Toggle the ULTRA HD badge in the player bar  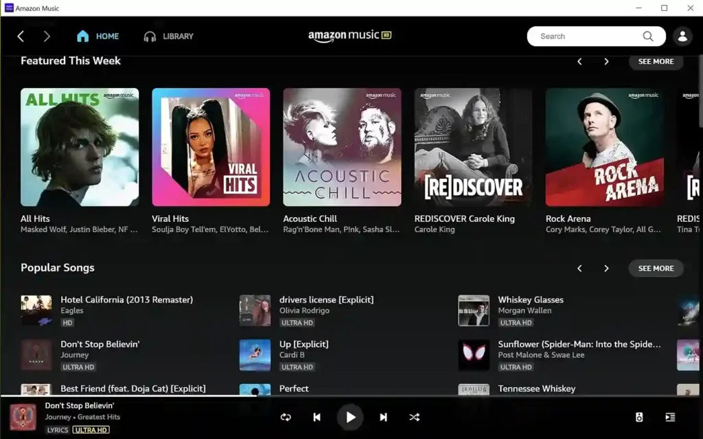pos(91,430)
